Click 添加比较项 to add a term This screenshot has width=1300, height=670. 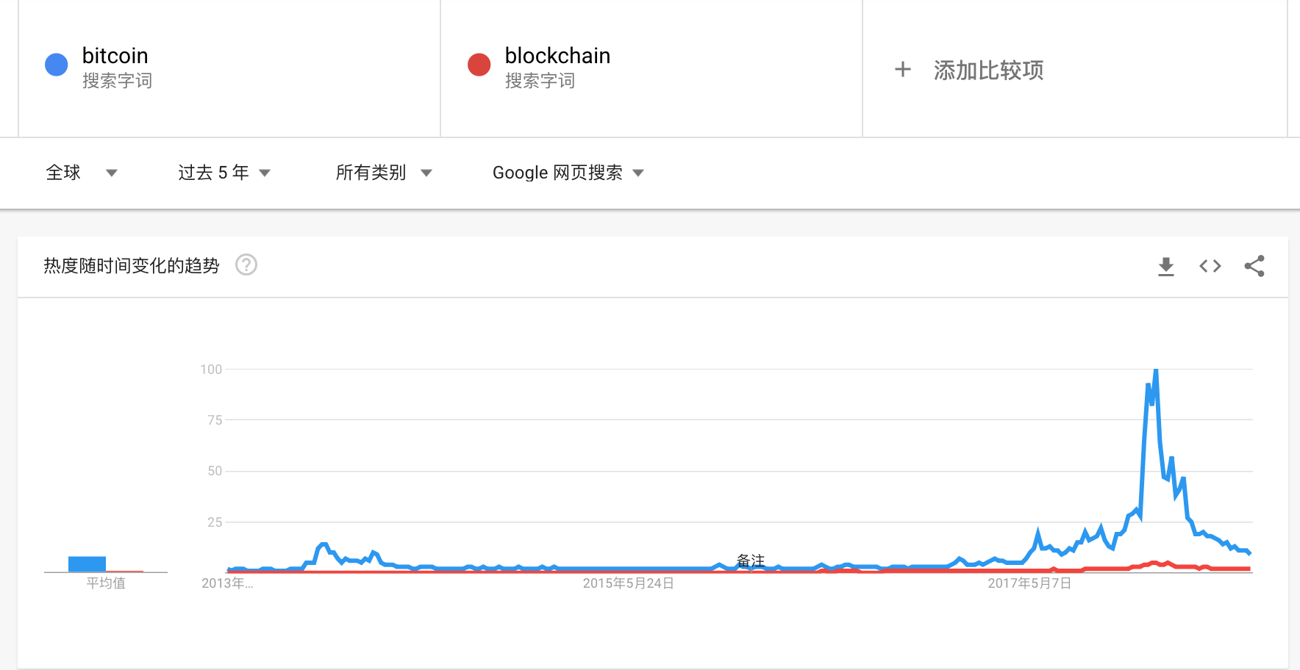[988, 71]
